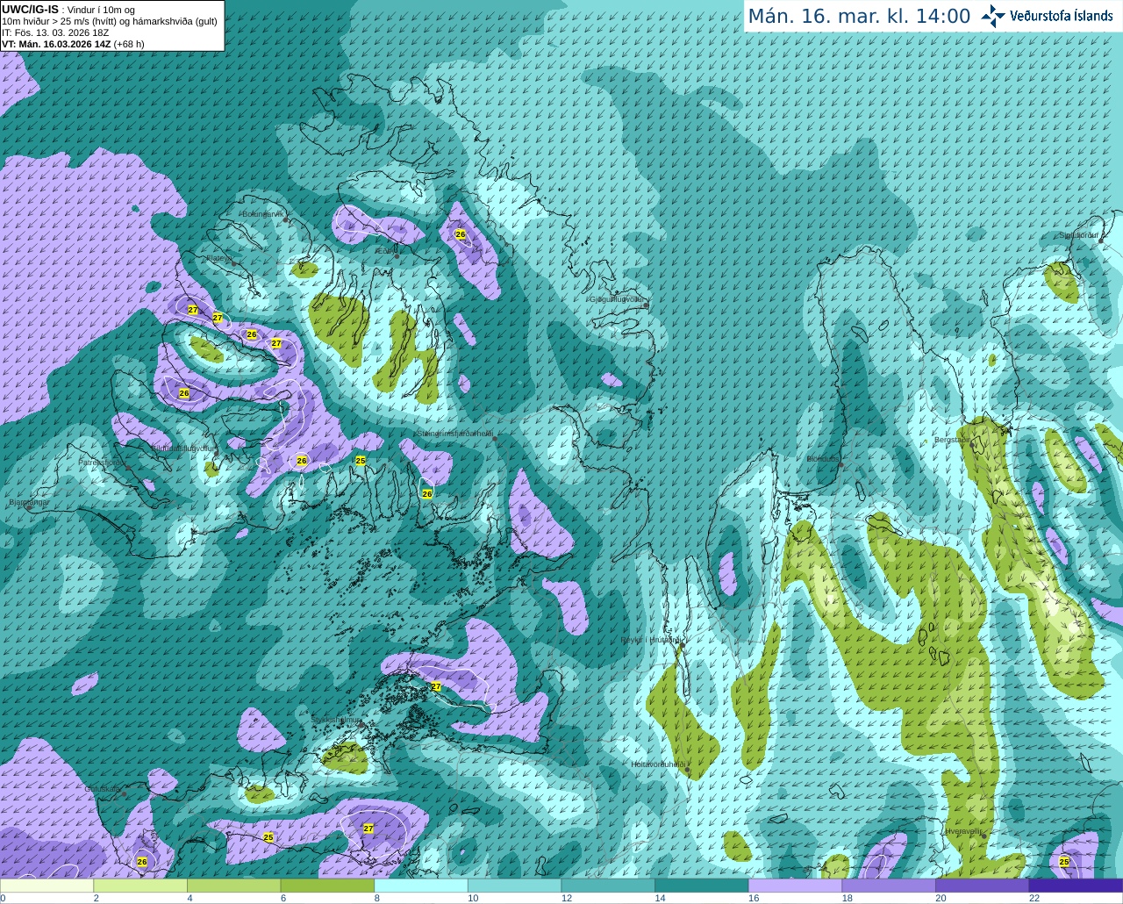Click the yellow 26 gust marker northeast of Bolungarvík
1123x904 pixels.
point(460,234)
